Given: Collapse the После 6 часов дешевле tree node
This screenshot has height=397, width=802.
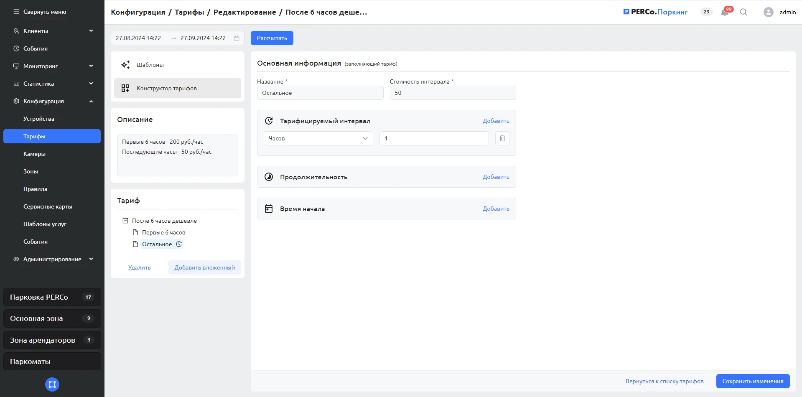Looking at the screenshot, I should 125,221.
